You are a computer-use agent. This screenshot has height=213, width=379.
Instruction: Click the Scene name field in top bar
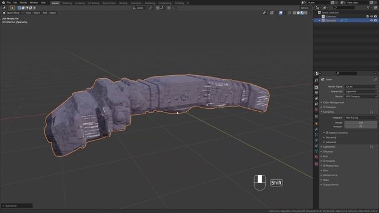(319, 2)
